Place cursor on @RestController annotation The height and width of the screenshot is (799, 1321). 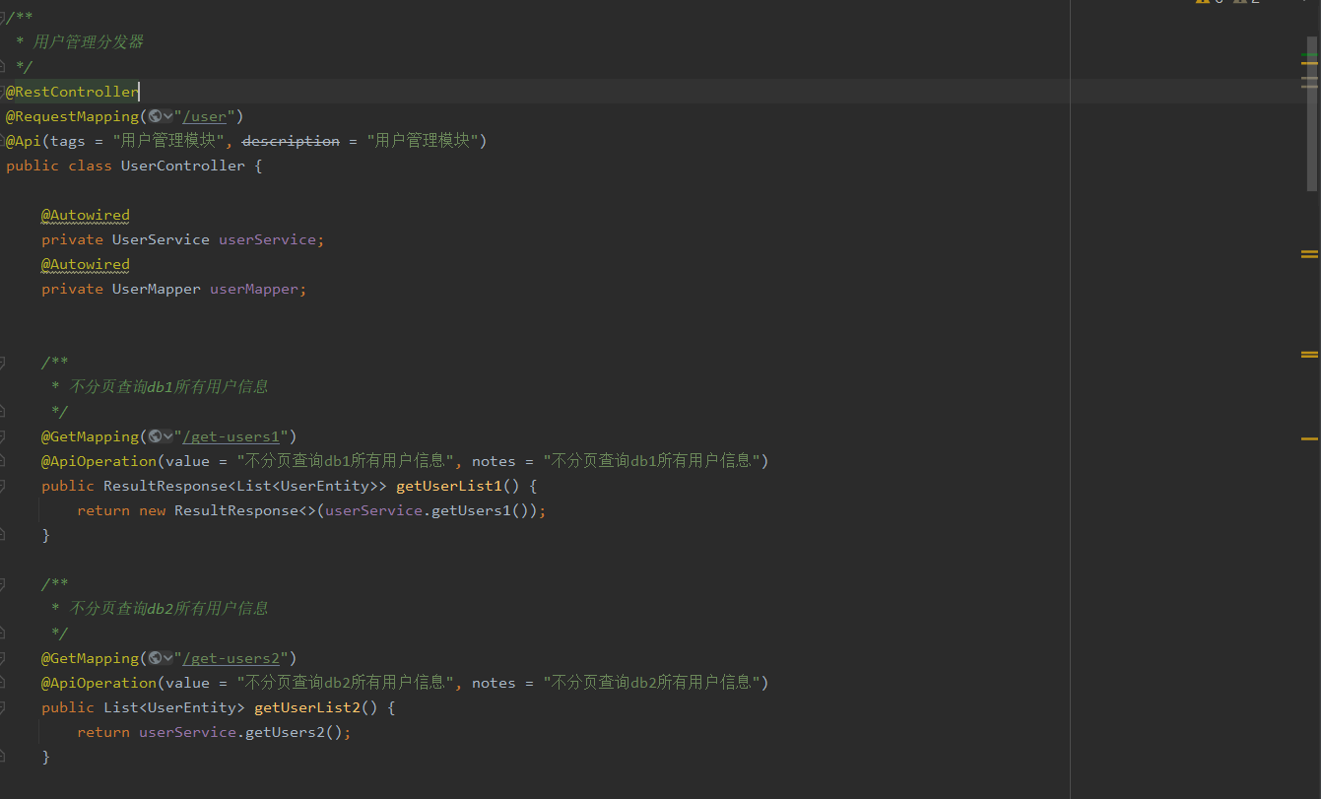click(x=72, y=92)
